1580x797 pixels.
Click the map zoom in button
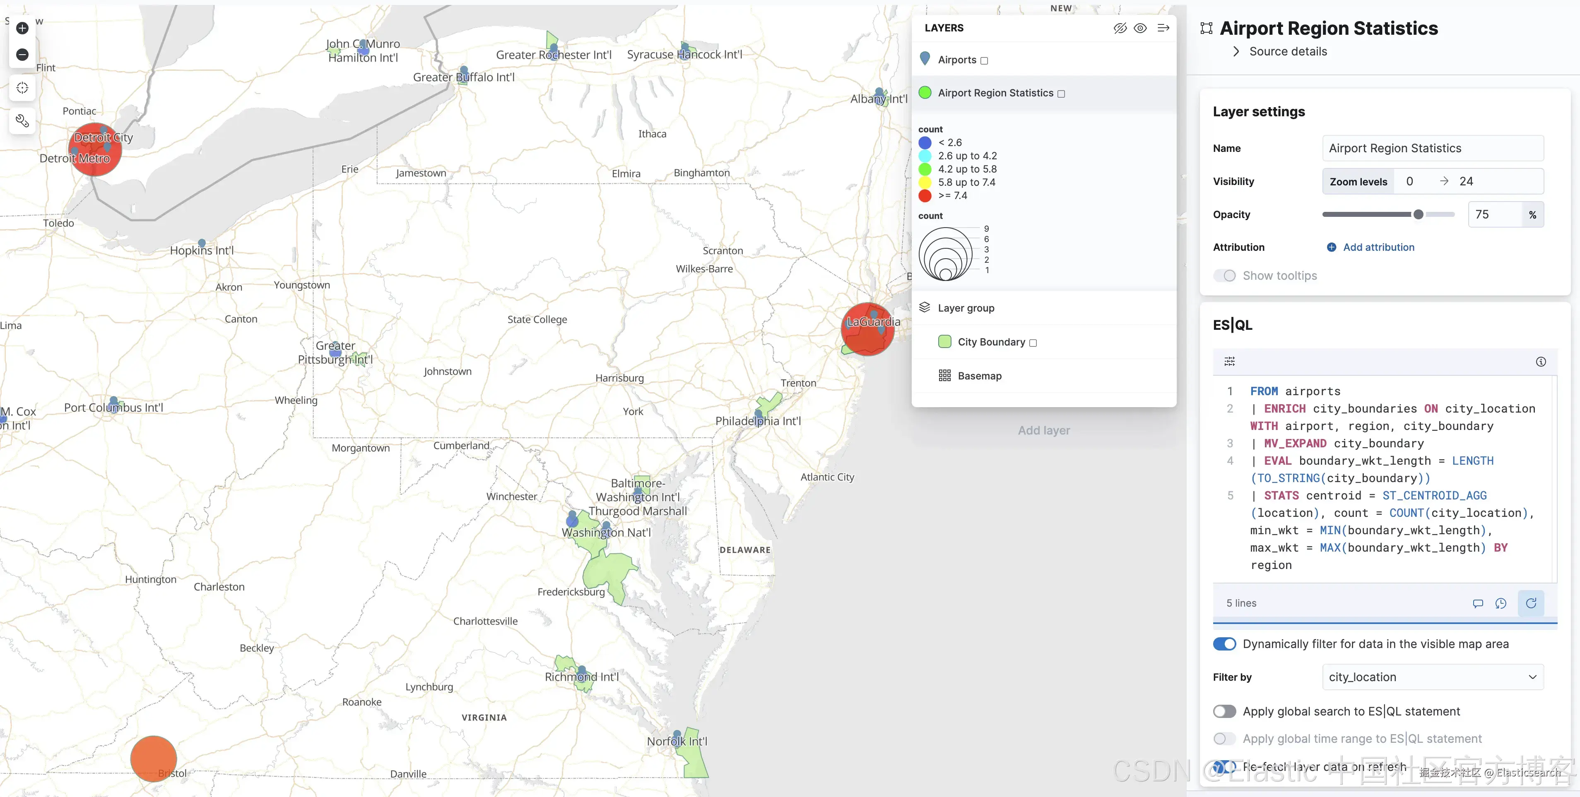coord(22,28)
